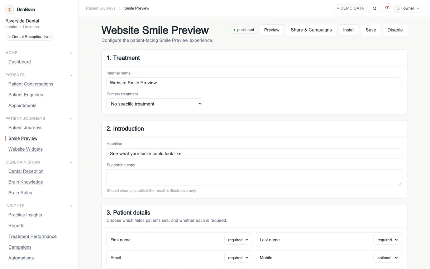Viewport: 430px width, 269px height.
Task: Change Last name field requirement dropdown
Action: [x=386, y=240]
